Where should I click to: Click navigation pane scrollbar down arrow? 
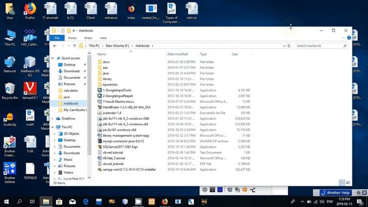pyautogui.click(x=89, y=178)
